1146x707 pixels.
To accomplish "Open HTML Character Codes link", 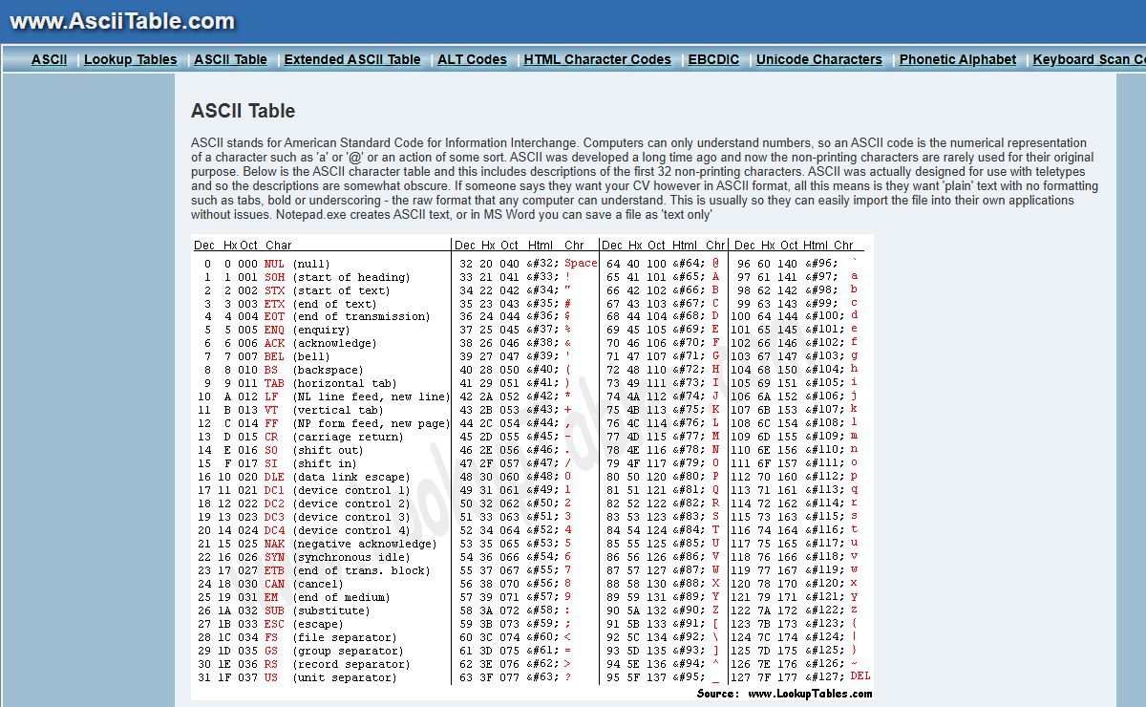I will (x=598, y=59).
